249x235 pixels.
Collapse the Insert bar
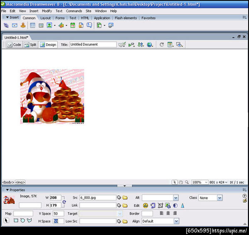[7, 17]
